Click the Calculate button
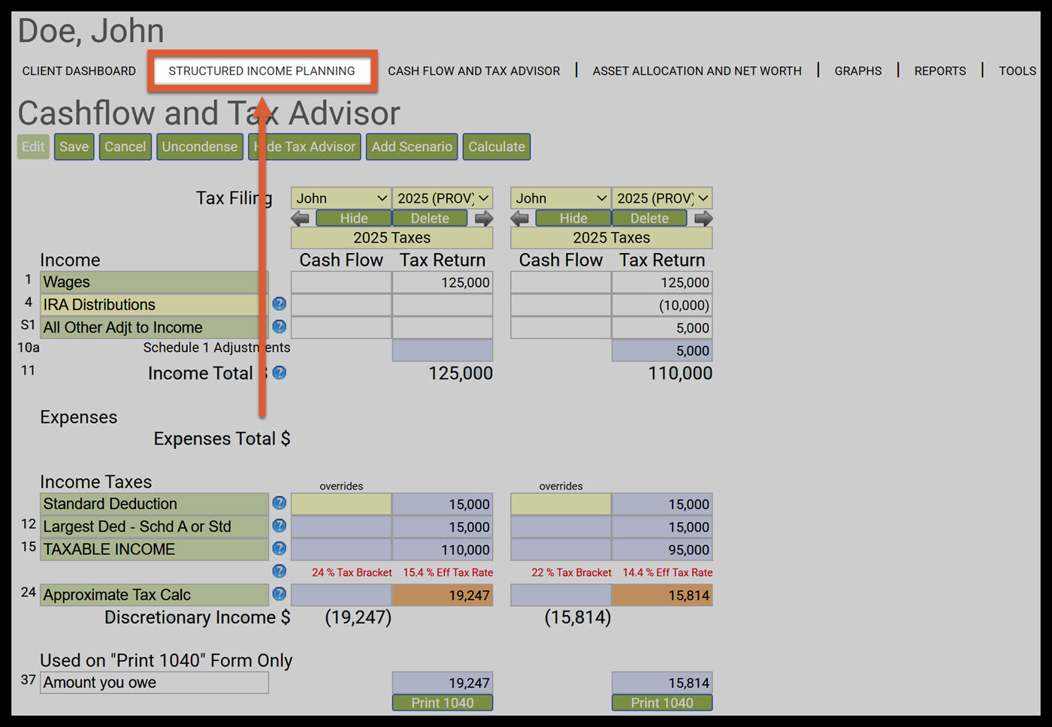Screen dimensions: 1052x727 tap(497, 146)
